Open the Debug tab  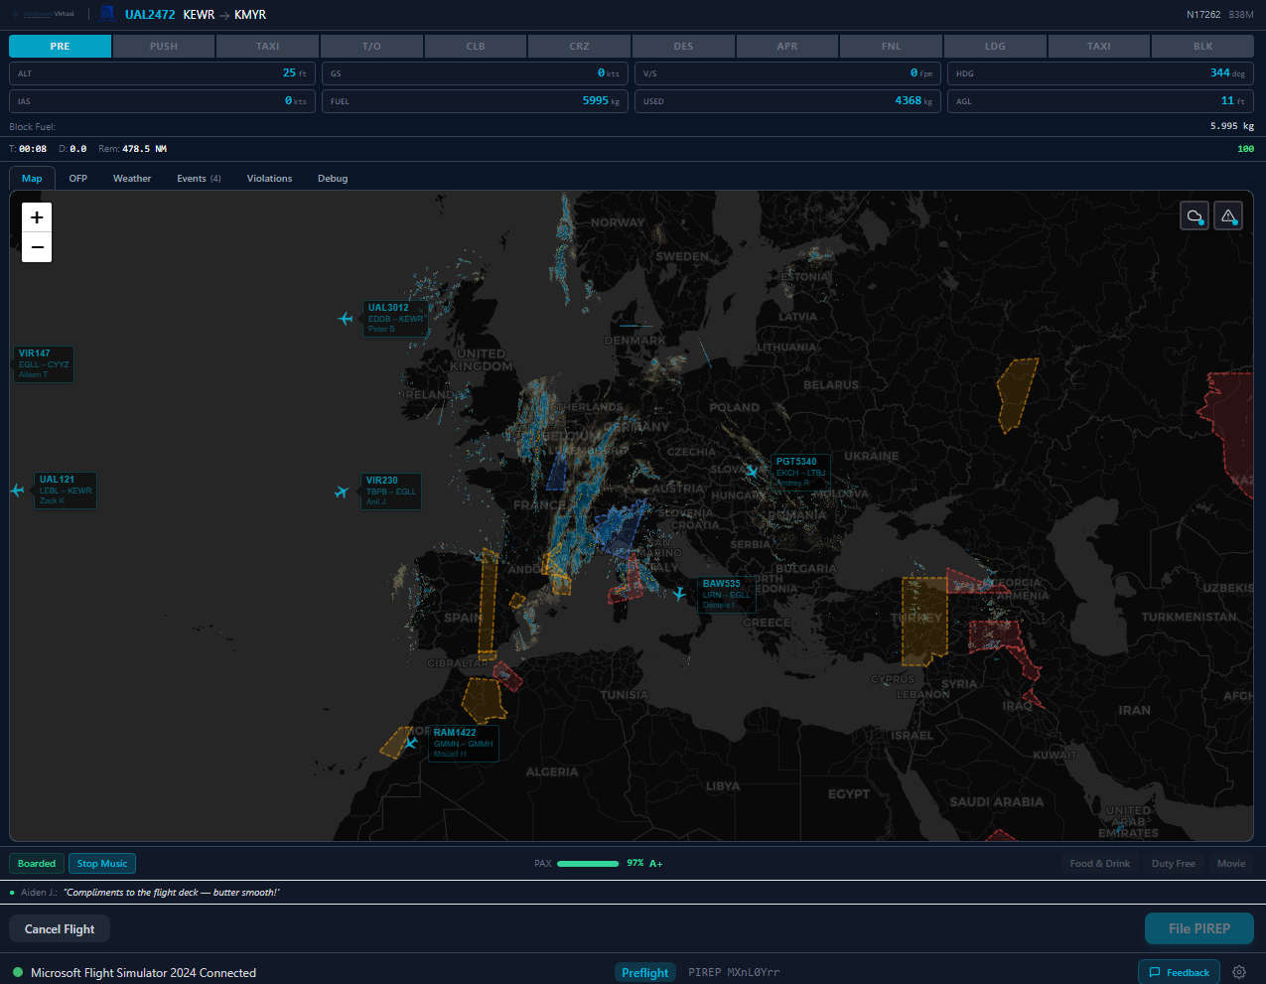point(333,179)
